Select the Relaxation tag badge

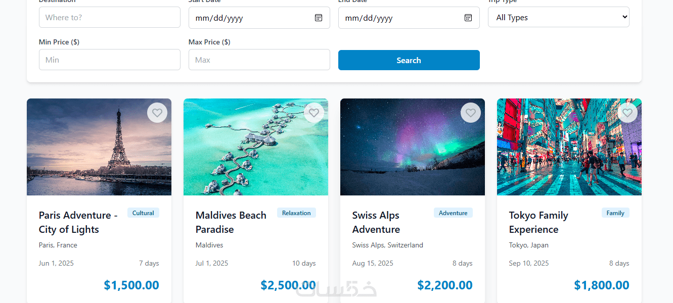[296, 213]
